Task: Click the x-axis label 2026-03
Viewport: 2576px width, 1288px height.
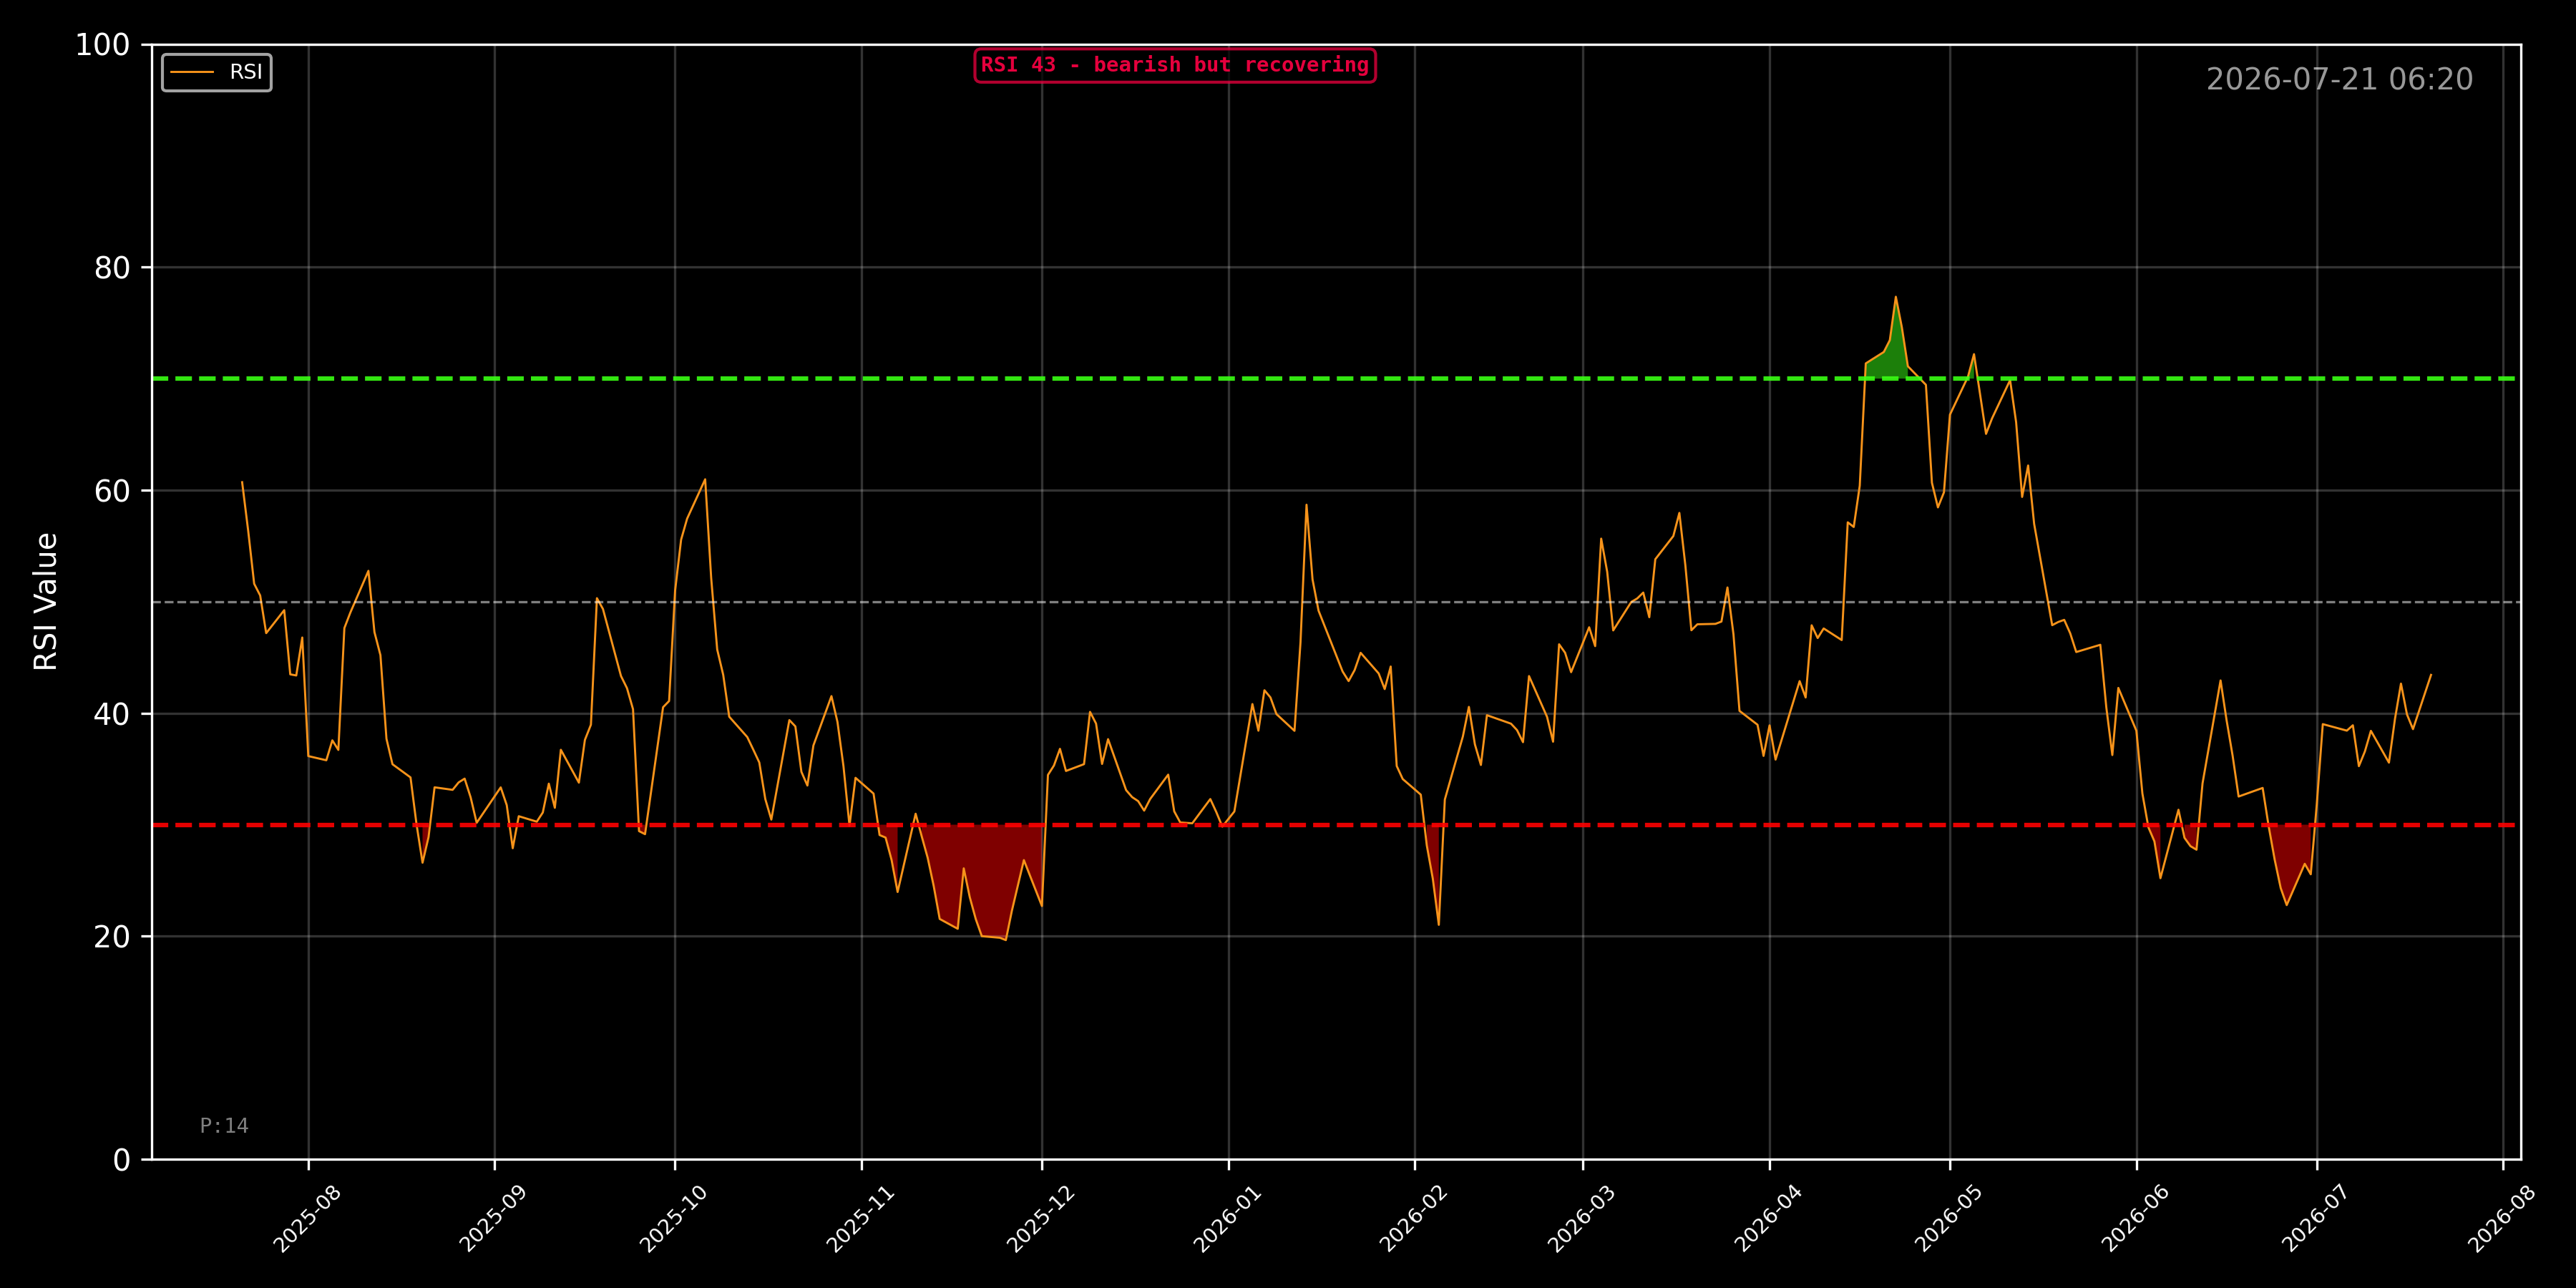Action: (1582, 1218)
